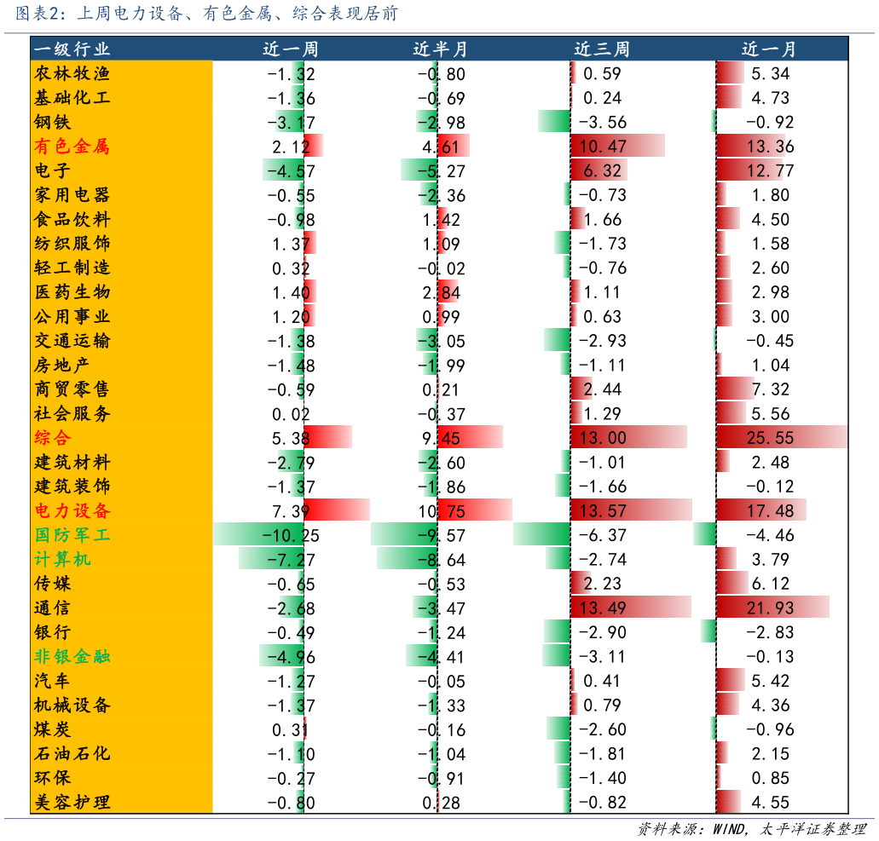Click the 近三周 column header
The width and height of the screenshot is (879, 841).
pos(602,49)
